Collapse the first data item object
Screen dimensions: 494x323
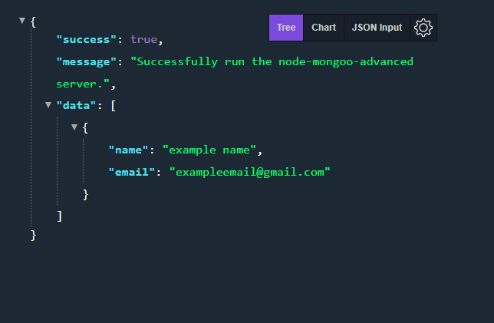tap(74, 127)
